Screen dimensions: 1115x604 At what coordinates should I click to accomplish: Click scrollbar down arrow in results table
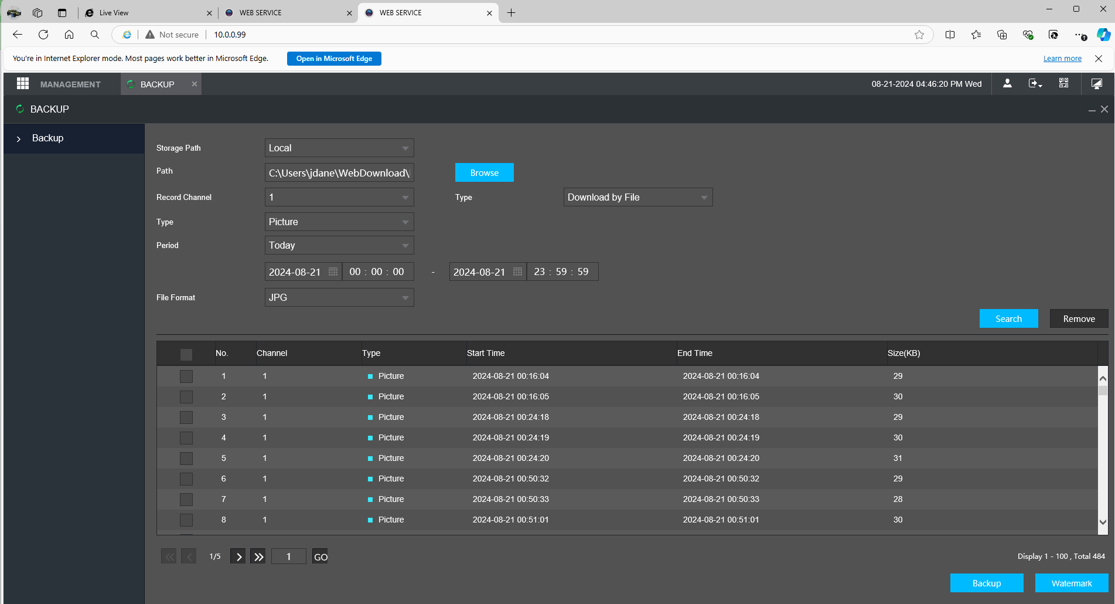pos(1103,522)
